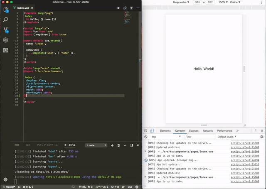Select the ターミナル panel tab

[x=70, y=145]
